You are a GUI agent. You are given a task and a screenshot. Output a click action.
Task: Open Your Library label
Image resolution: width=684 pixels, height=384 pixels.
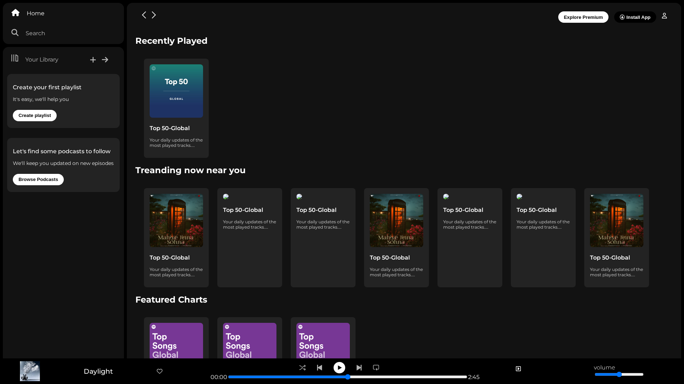pyautogui.click(x=42, y=59)
